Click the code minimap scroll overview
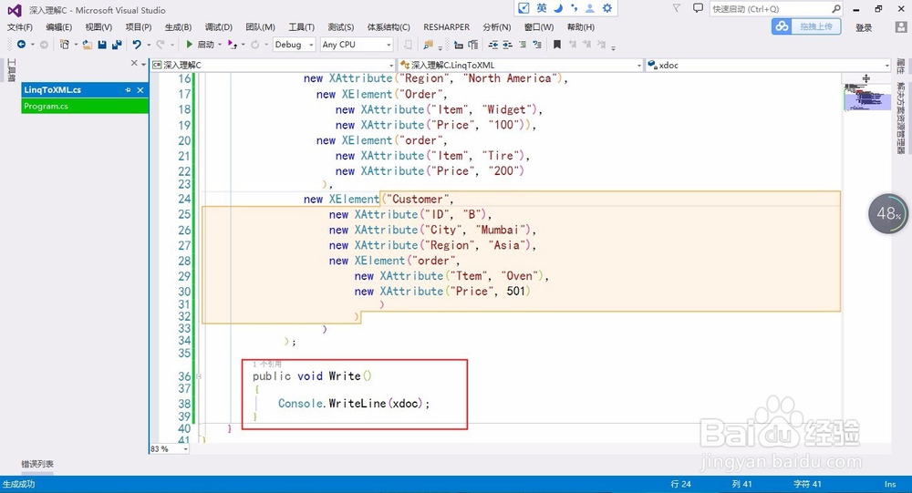Viewport: 912px width, 493px height. tap(866, 96)
